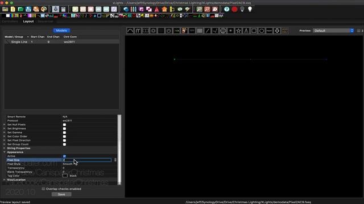Expand the Set Brightness row

(5, 129)
